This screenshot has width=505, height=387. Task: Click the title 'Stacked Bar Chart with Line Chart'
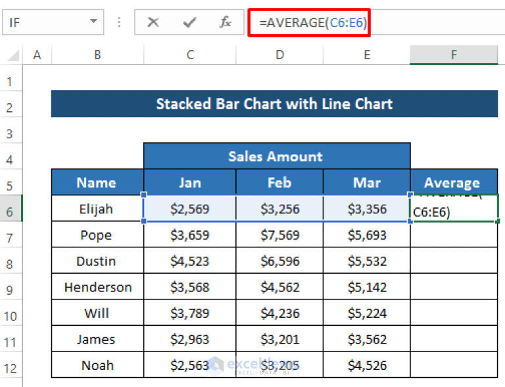[x=274, y=104]
